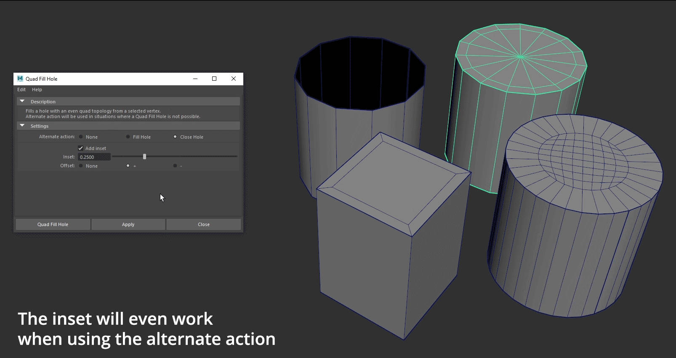676x358 pixels.
Task: Uncheck the Add inset checkbox
Action: 81,148
